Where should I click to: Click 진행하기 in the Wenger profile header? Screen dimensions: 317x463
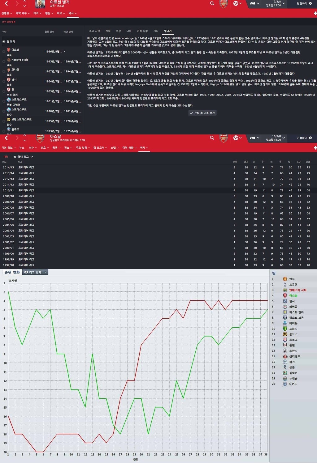coord(304,3)
